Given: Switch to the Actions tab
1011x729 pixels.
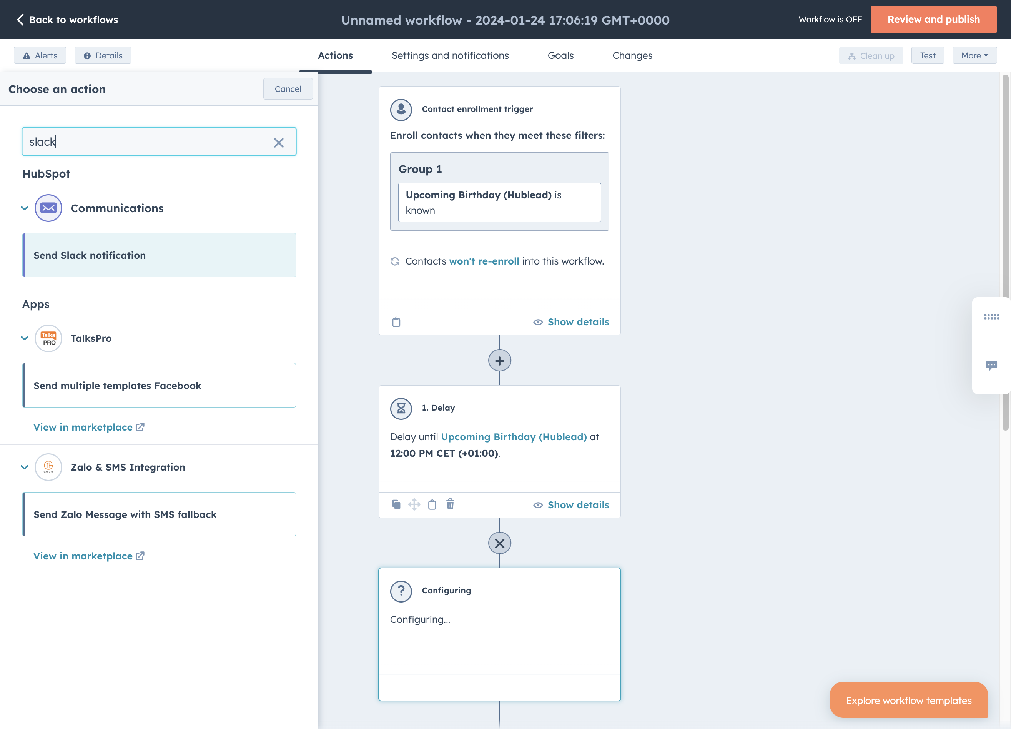Looking at the screenshot, I should (335, 55).
